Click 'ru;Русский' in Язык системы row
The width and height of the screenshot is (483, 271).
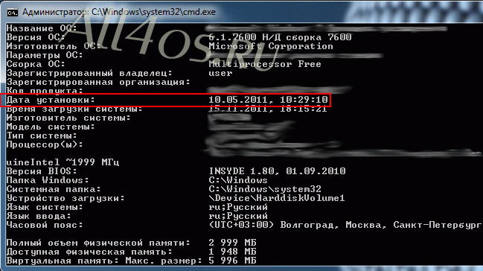(238, 207)
